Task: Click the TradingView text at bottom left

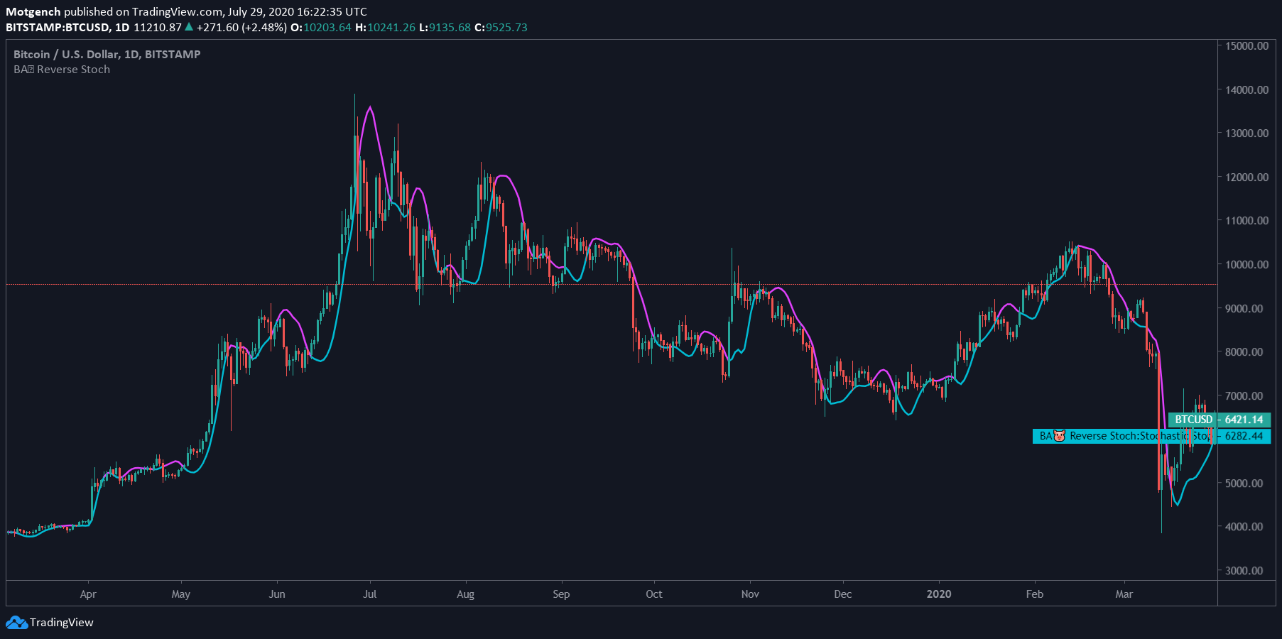Action: (62, 623)
